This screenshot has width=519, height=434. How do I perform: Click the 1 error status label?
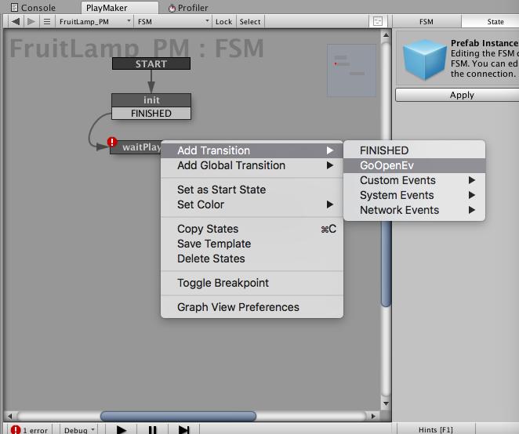pos(35,430)
